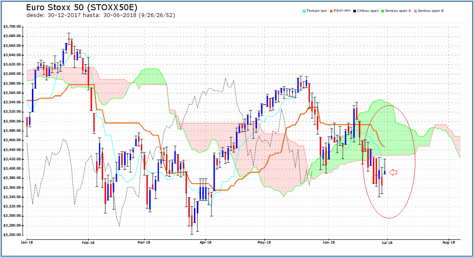Click the $3,580.00 price axis label
474x258 pixels.
pyautogui.click(x=12, y=83)
